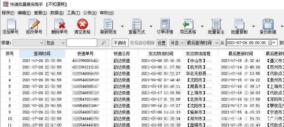This screenshot has height=127, width=284.
Task: Click the 添加单号 toolbar icon
Action: (x=11, y=24)
